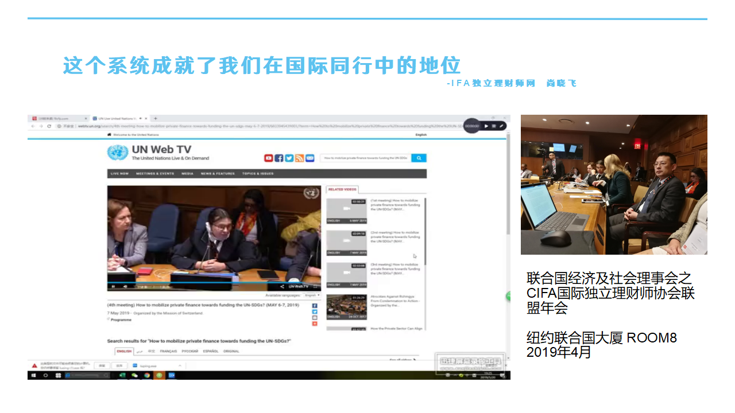735x413 pixels.
Task: Toggle fullscreen on the video player
Action: (x=315, y=286)
